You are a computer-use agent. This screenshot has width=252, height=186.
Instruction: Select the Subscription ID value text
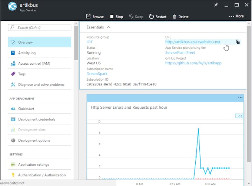[121, 84]
